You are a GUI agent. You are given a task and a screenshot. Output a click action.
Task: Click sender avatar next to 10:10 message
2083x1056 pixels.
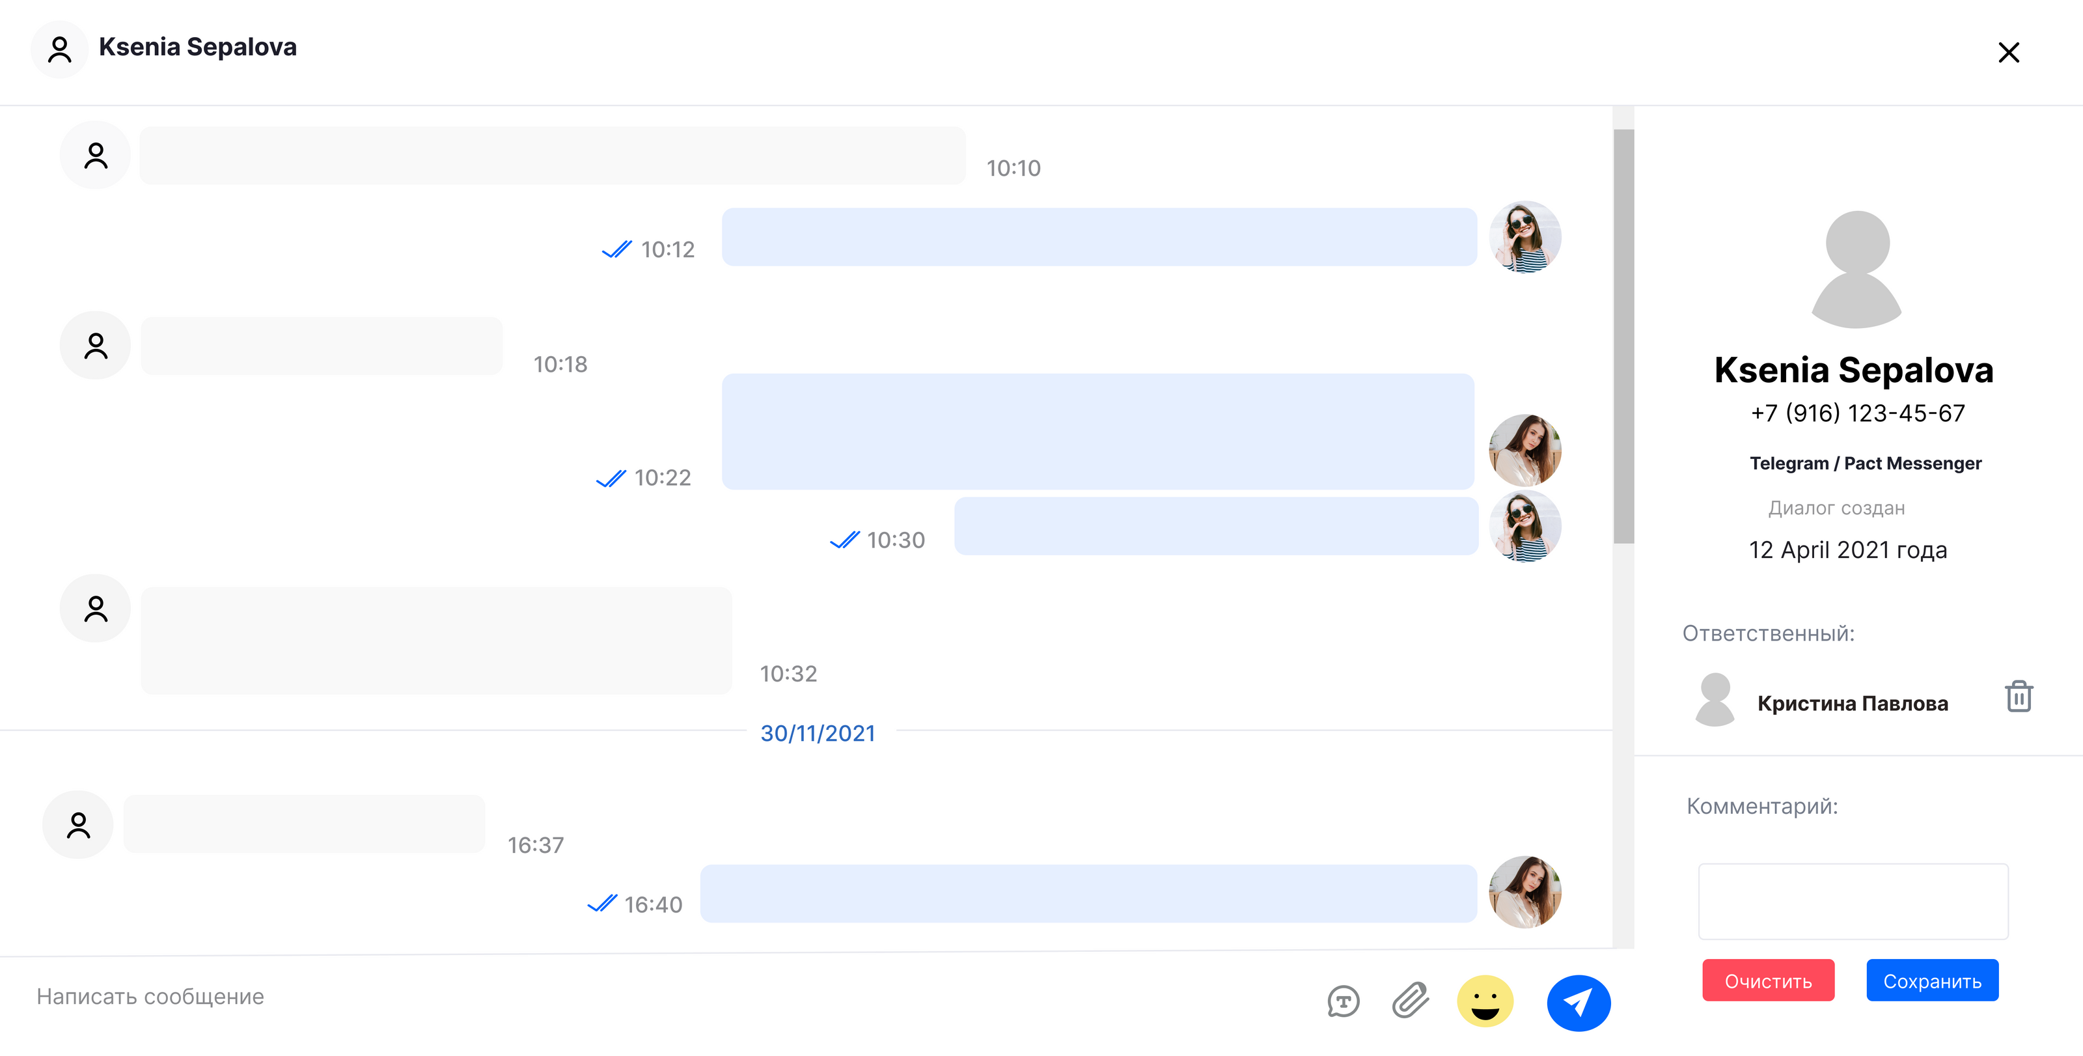96,155
